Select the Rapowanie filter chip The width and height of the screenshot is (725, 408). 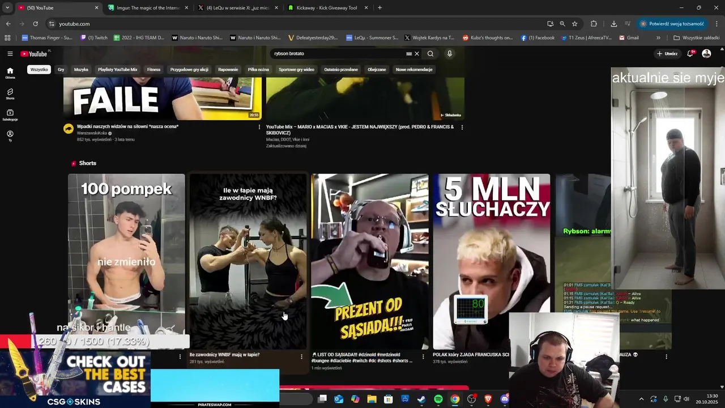click(228, 70)
